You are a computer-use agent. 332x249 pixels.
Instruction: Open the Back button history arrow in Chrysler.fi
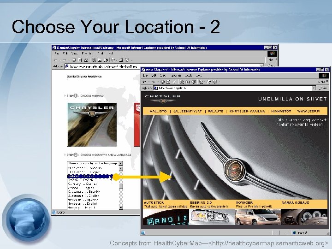tap(149, 82)
